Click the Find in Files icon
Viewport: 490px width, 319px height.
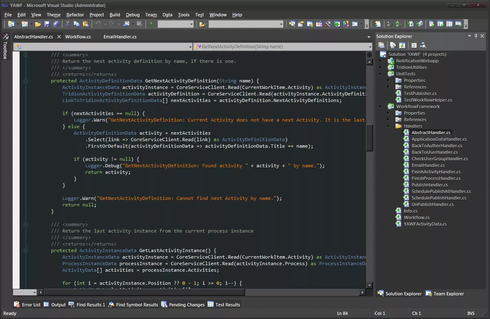pyautogui.click(x=202, y=24)
